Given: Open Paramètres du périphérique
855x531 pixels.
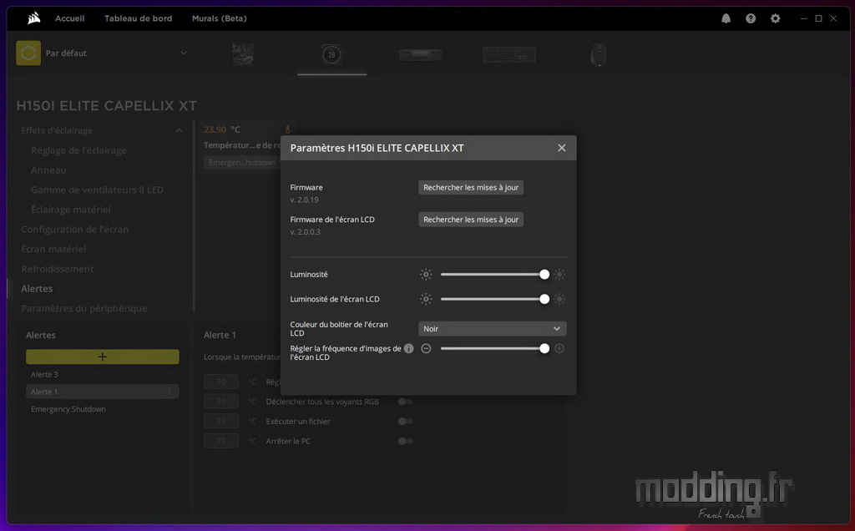Looking at the screenshot, I should 84,309.
